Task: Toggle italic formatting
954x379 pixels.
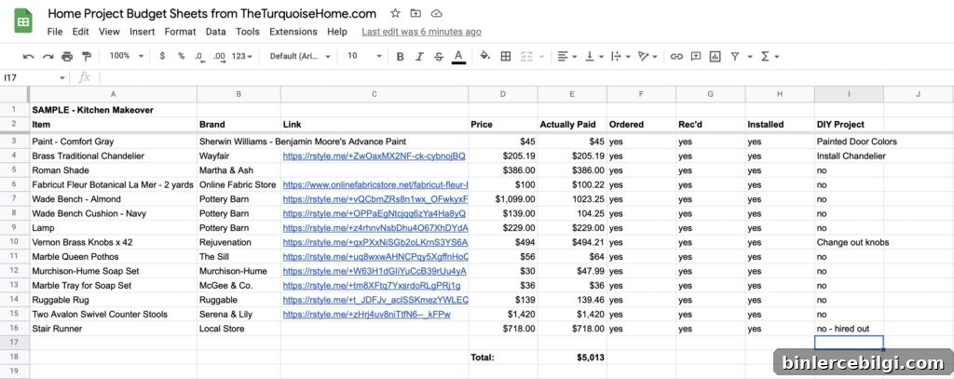Action: coord(419,57)
